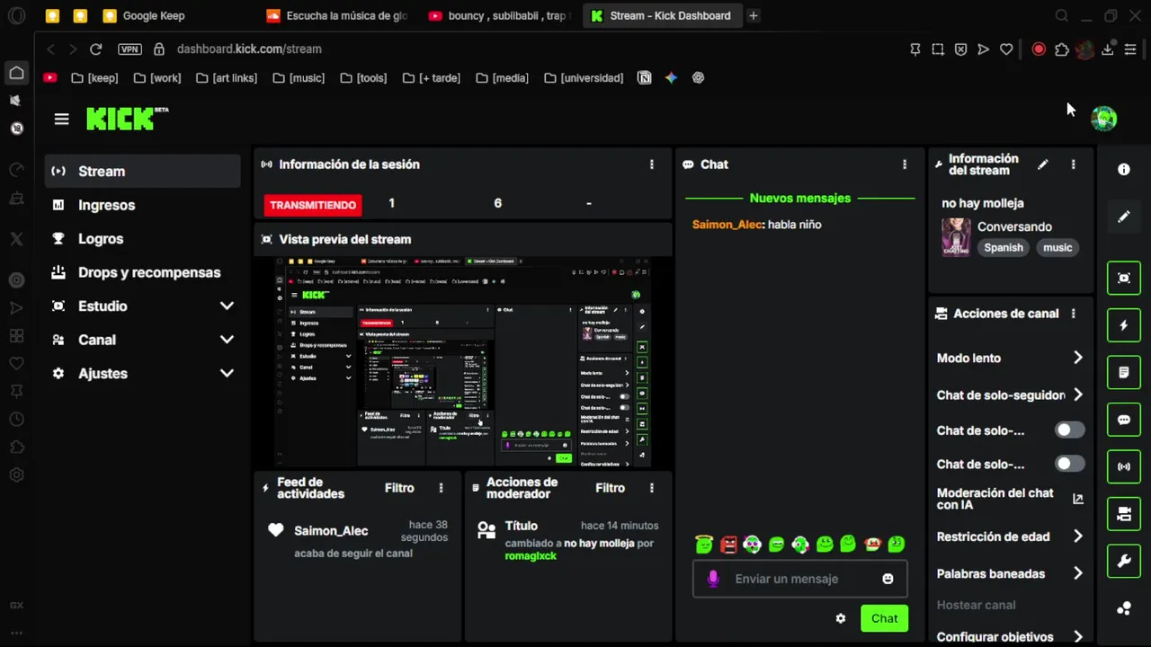Open X (Twitter) in Opera sidebar
Screen dimensions: 1151x647
pos(16,238)
